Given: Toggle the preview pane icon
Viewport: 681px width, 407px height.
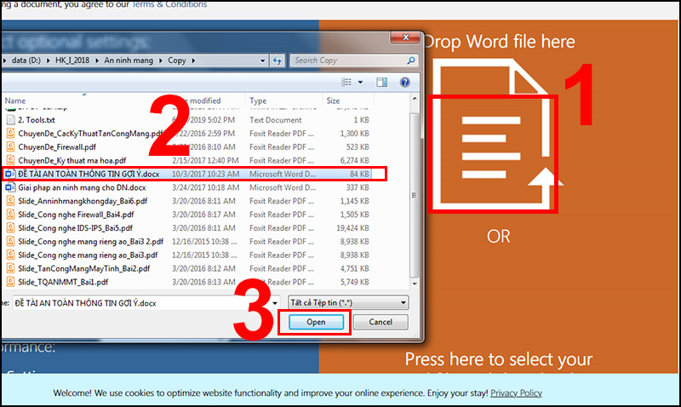Looking at the screenshot, I should point(381,82).
